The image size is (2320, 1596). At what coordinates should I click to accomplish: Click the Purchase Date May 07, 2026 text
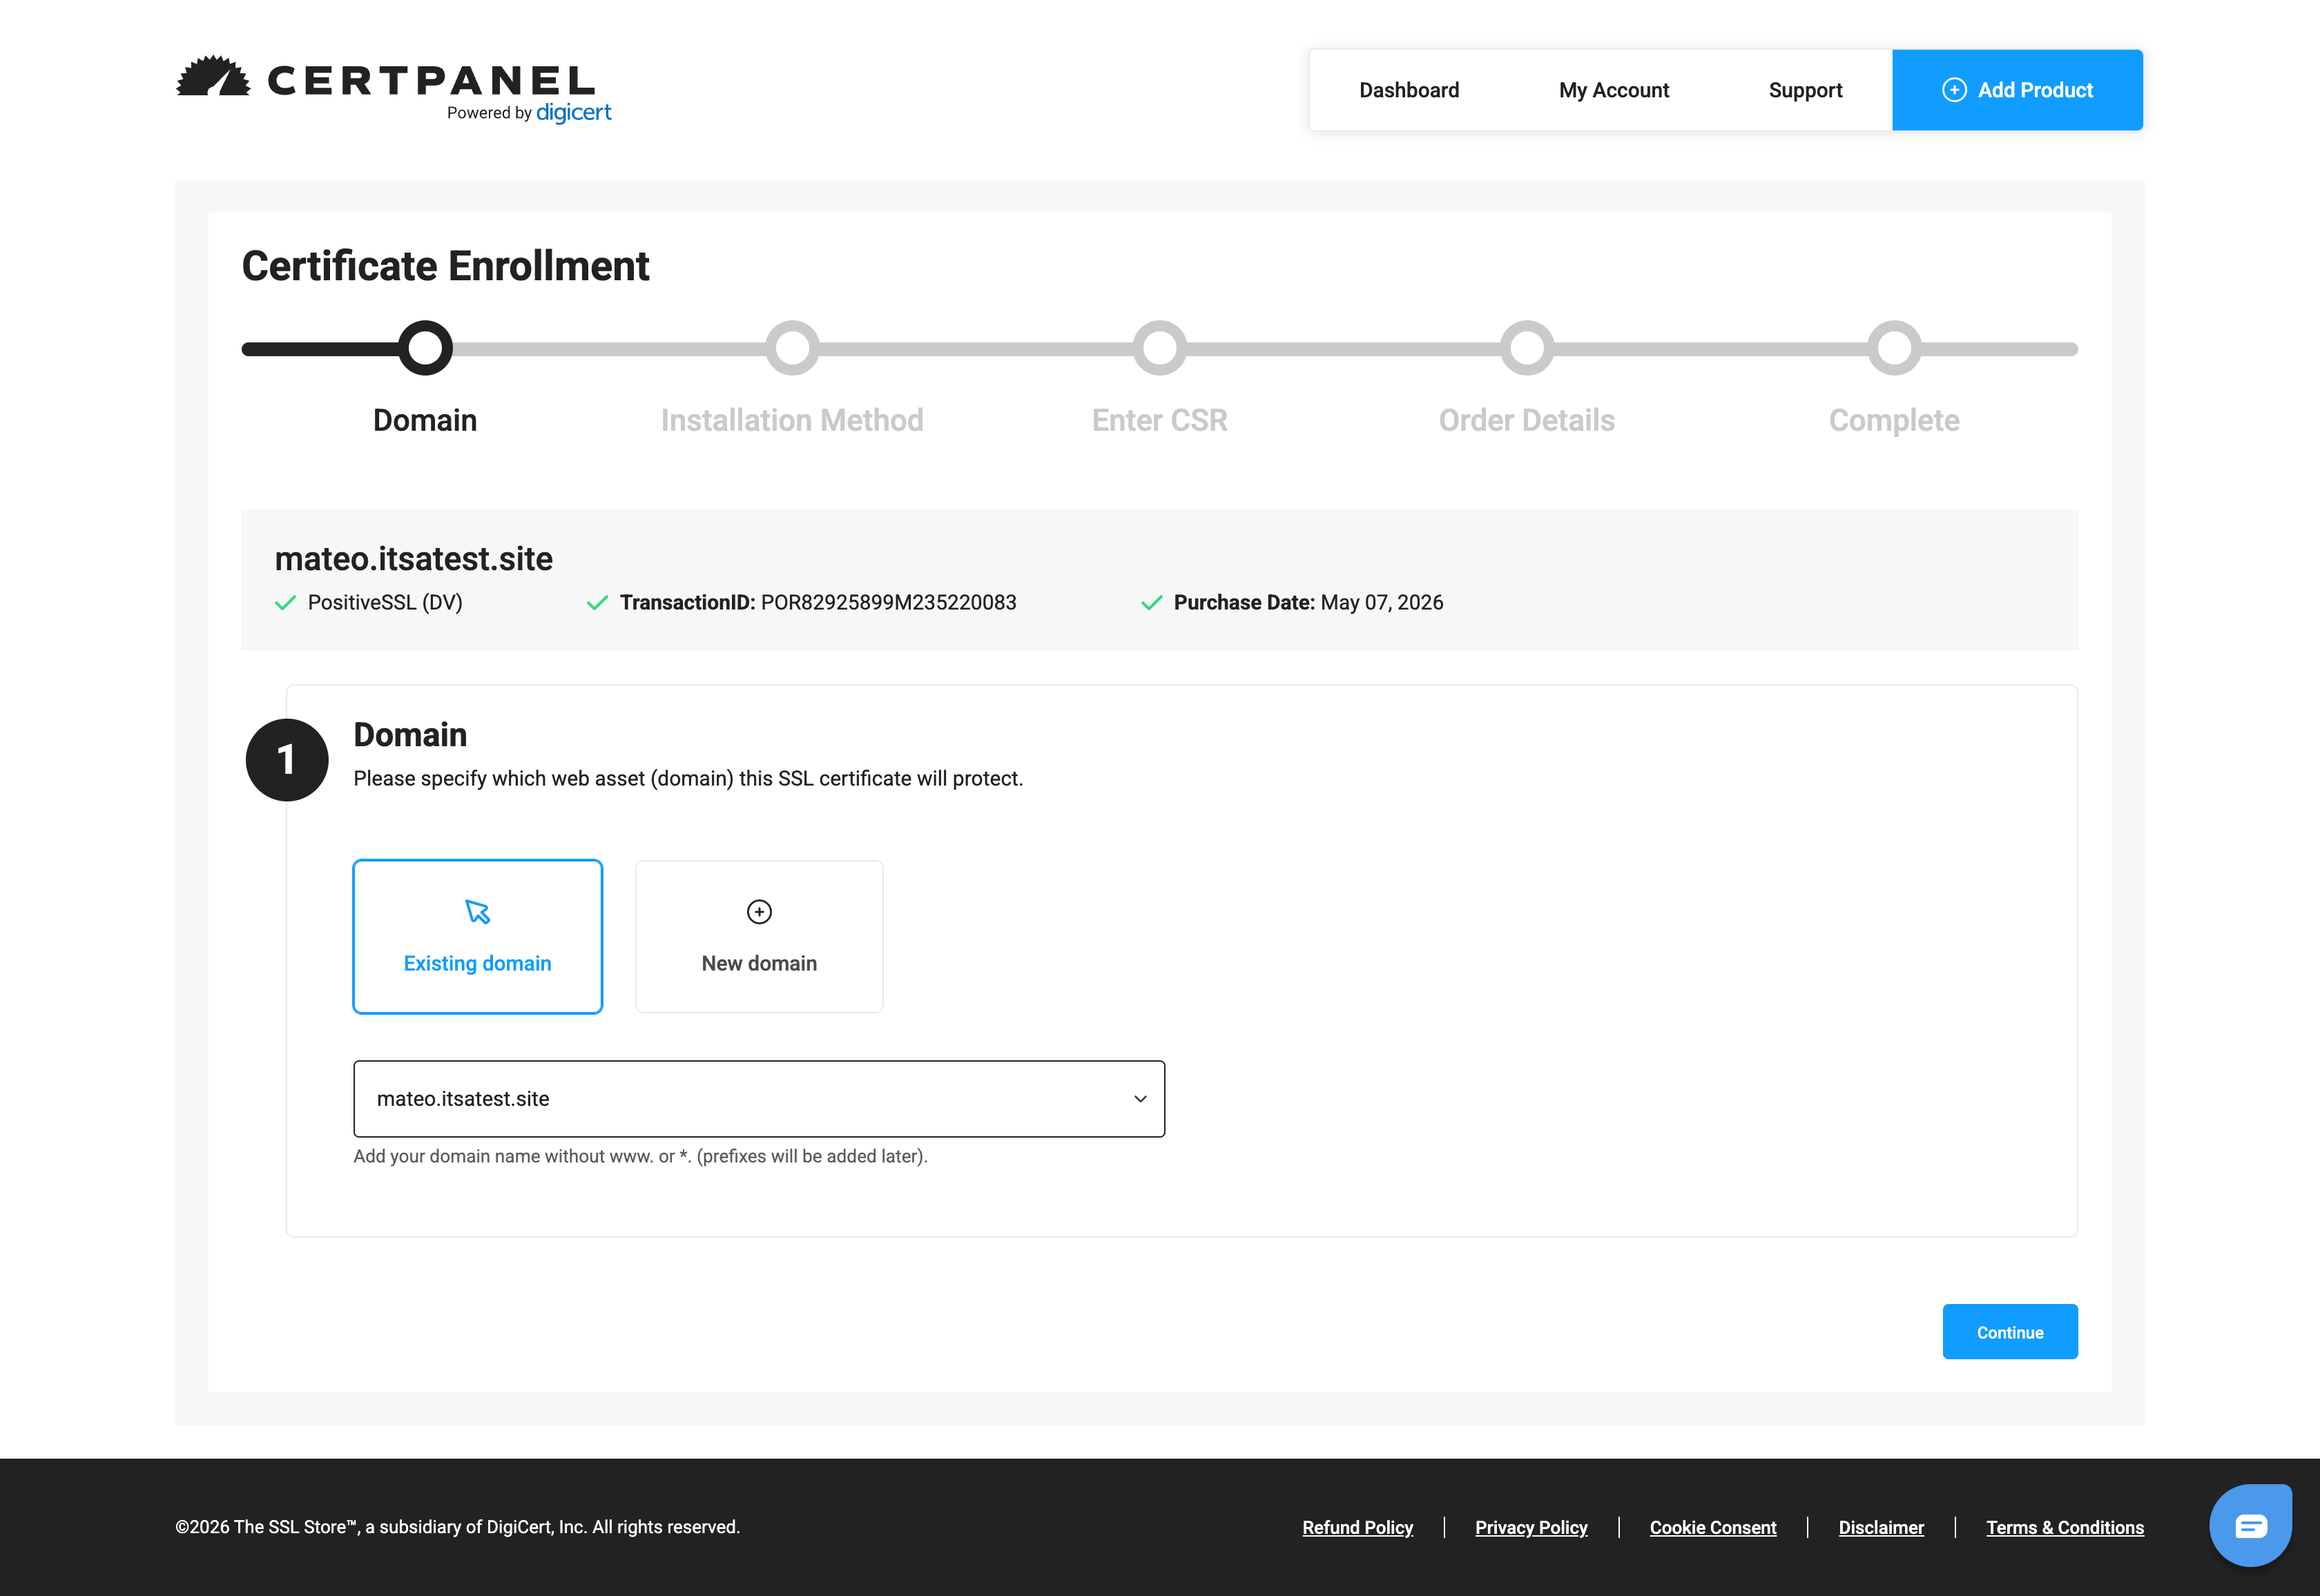coord(1308,603)
